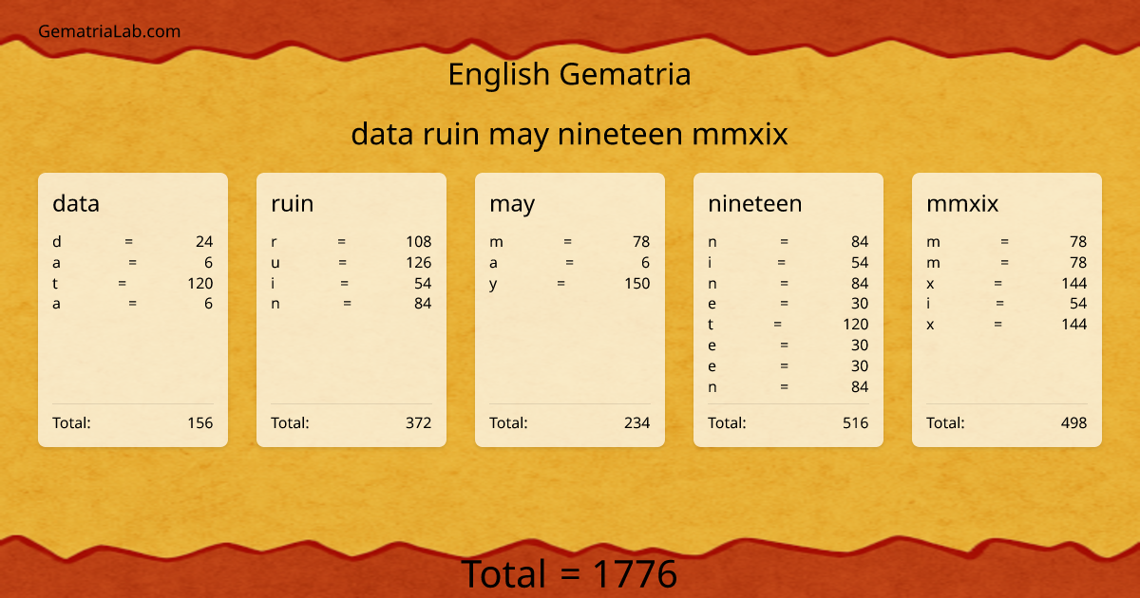Select the English Gematria heading
The height and width of the screenshot is (598, 1140).
[x=569, y=74]
